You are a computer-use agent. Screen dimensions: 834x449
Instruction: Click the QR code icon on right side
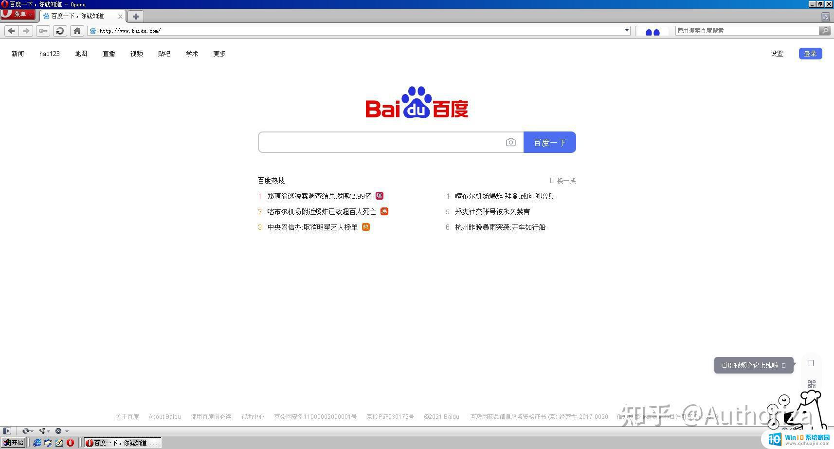(x=811, y=385)
